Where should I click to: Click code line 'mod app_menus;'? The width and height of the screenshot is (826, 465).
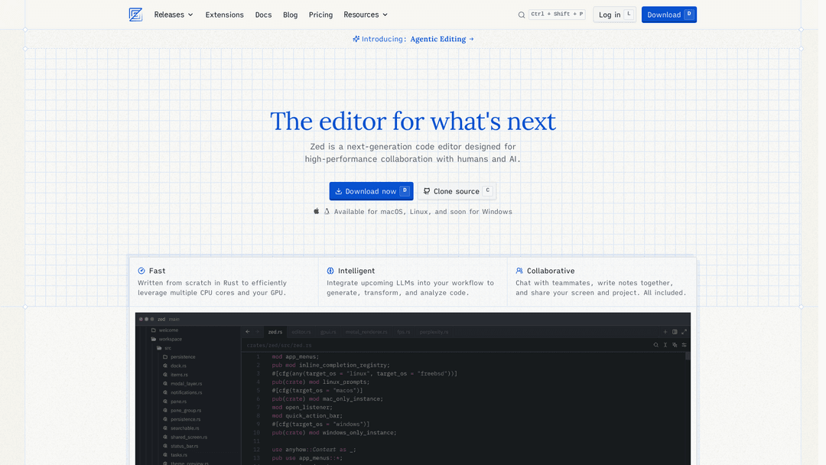pos(295,356)
